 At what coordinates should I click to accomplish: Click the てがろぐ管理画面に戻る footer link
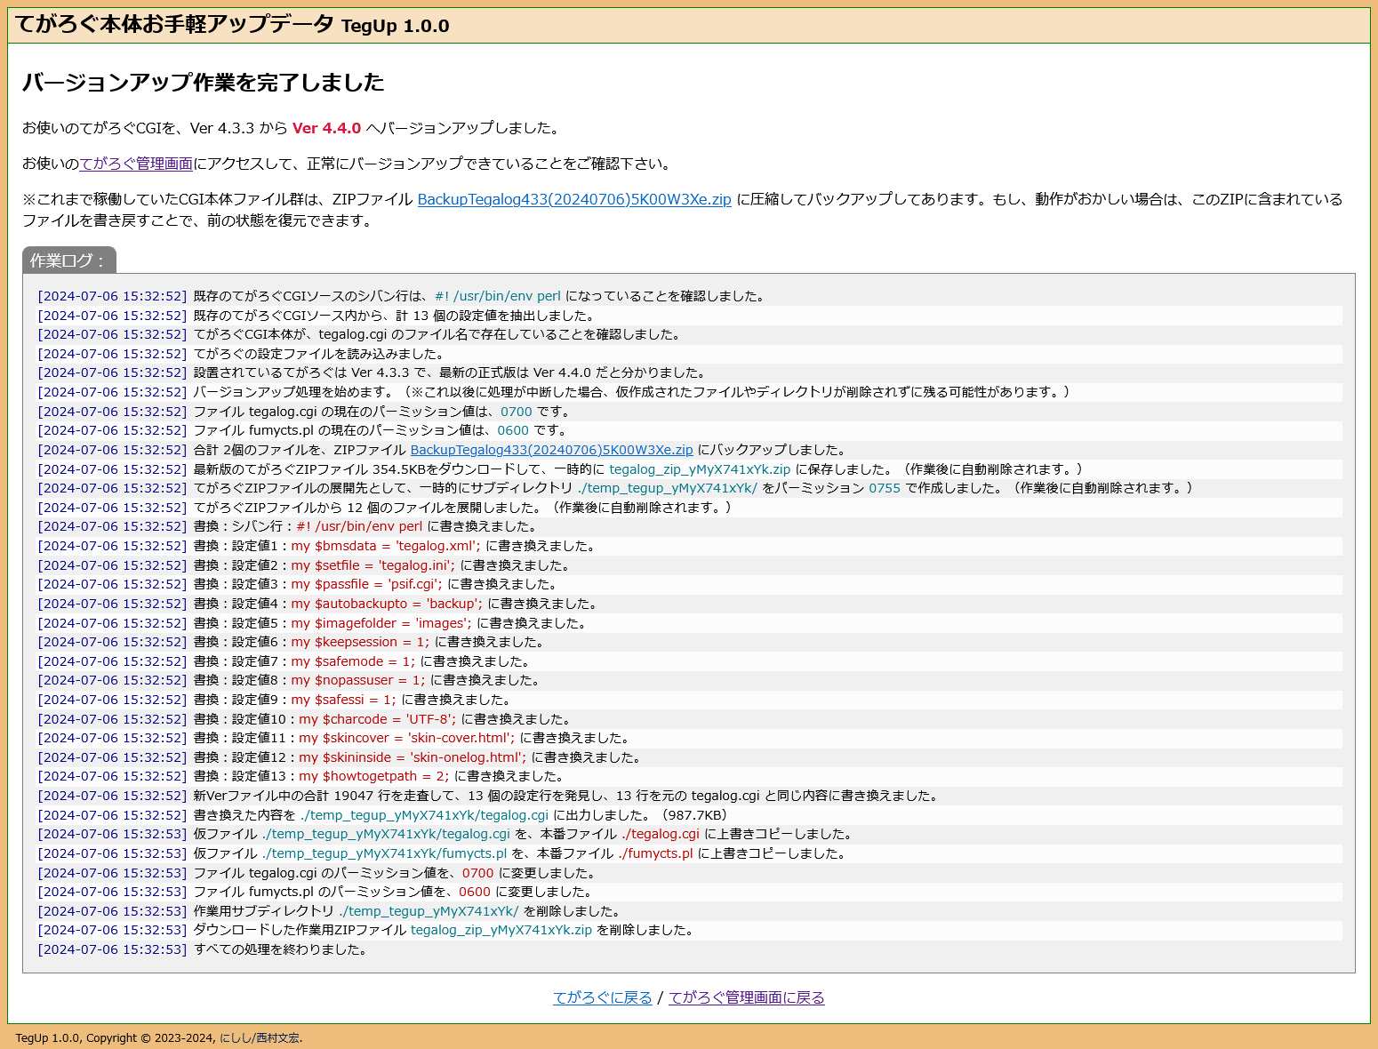pos(747,997)
